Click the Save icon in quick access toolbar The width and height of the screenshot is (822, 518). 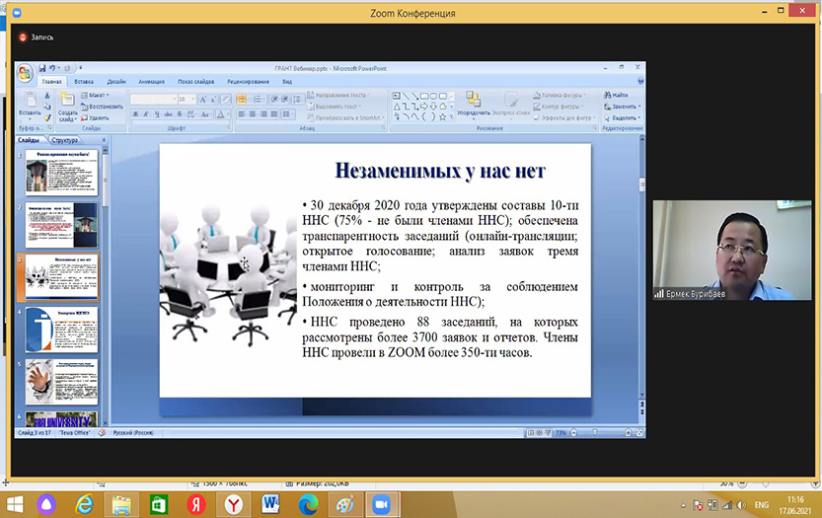42,68
